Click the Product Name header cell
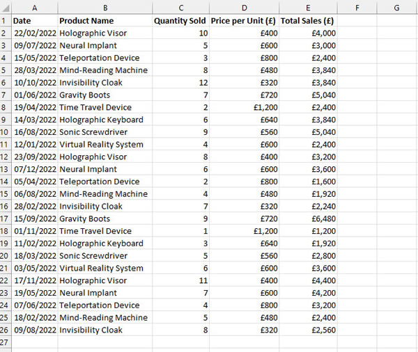 pyautogui.click(x=105, y=20)
